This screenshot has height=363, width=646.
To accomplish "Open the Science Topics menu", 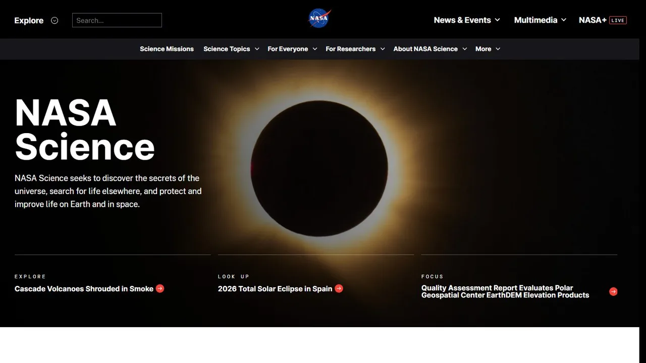I will coord(227,49).
